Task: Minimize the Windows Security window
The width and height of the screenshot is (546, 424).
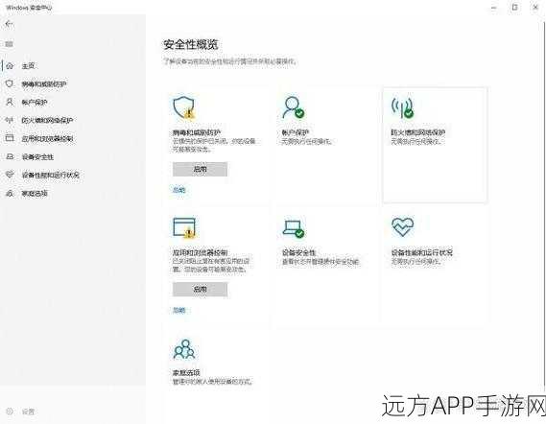Action: [x=493, y=8]
